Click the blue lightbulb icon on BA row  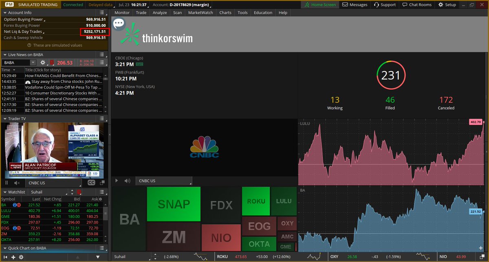coord(14,205)
